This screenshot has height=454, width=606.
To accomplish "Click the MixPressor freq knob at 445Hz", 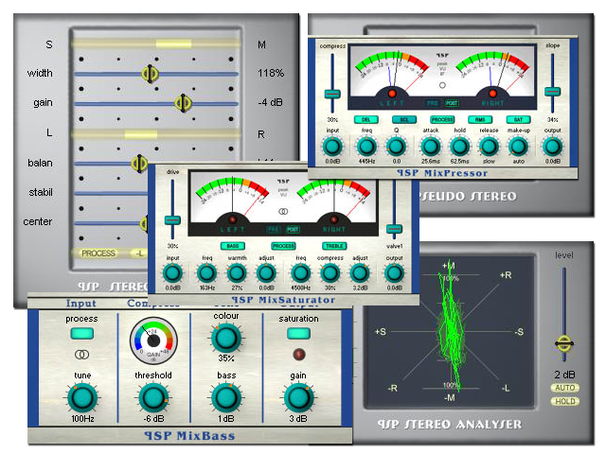I will point(366,147).
